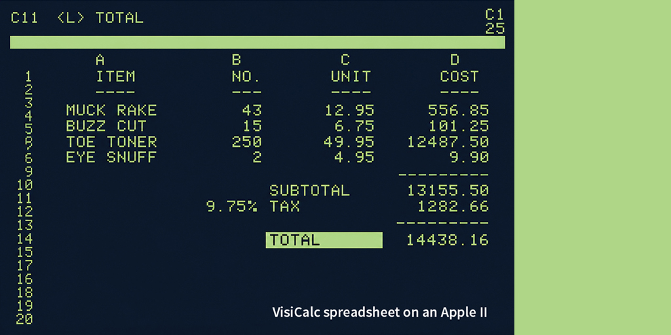Click row number 20 header
The image size is (671, 335).
25,319
